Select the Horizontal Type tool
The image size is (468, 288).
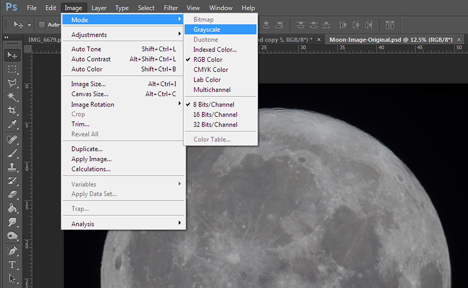coord(12,265)
